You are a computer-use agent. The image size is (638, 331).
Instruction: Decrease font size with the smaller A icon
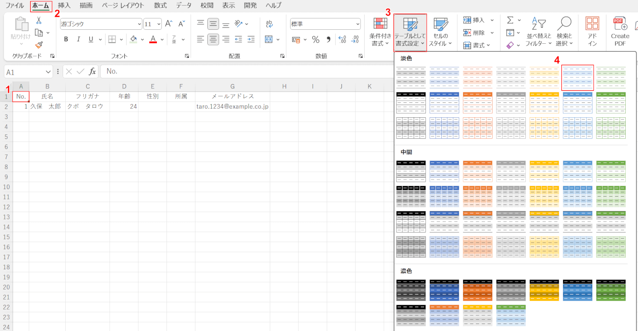click(x=181, y=24)
